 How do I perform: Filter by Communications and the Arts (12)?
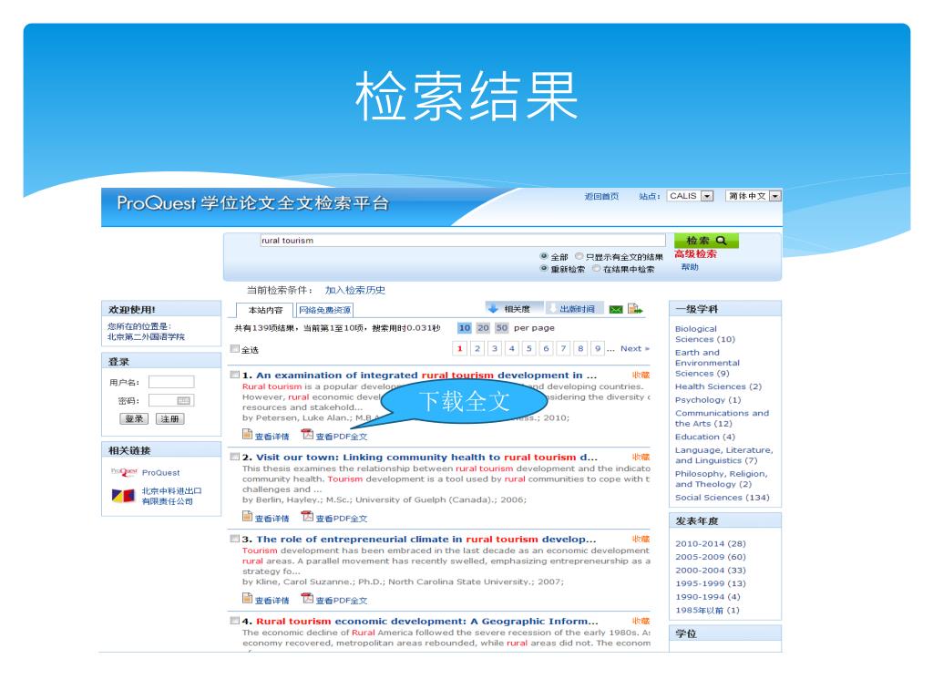pos(722,418)
